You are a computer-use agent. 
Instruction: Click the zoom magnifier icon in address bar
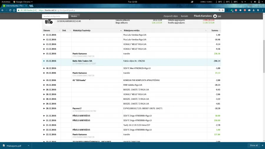[220, 10]
